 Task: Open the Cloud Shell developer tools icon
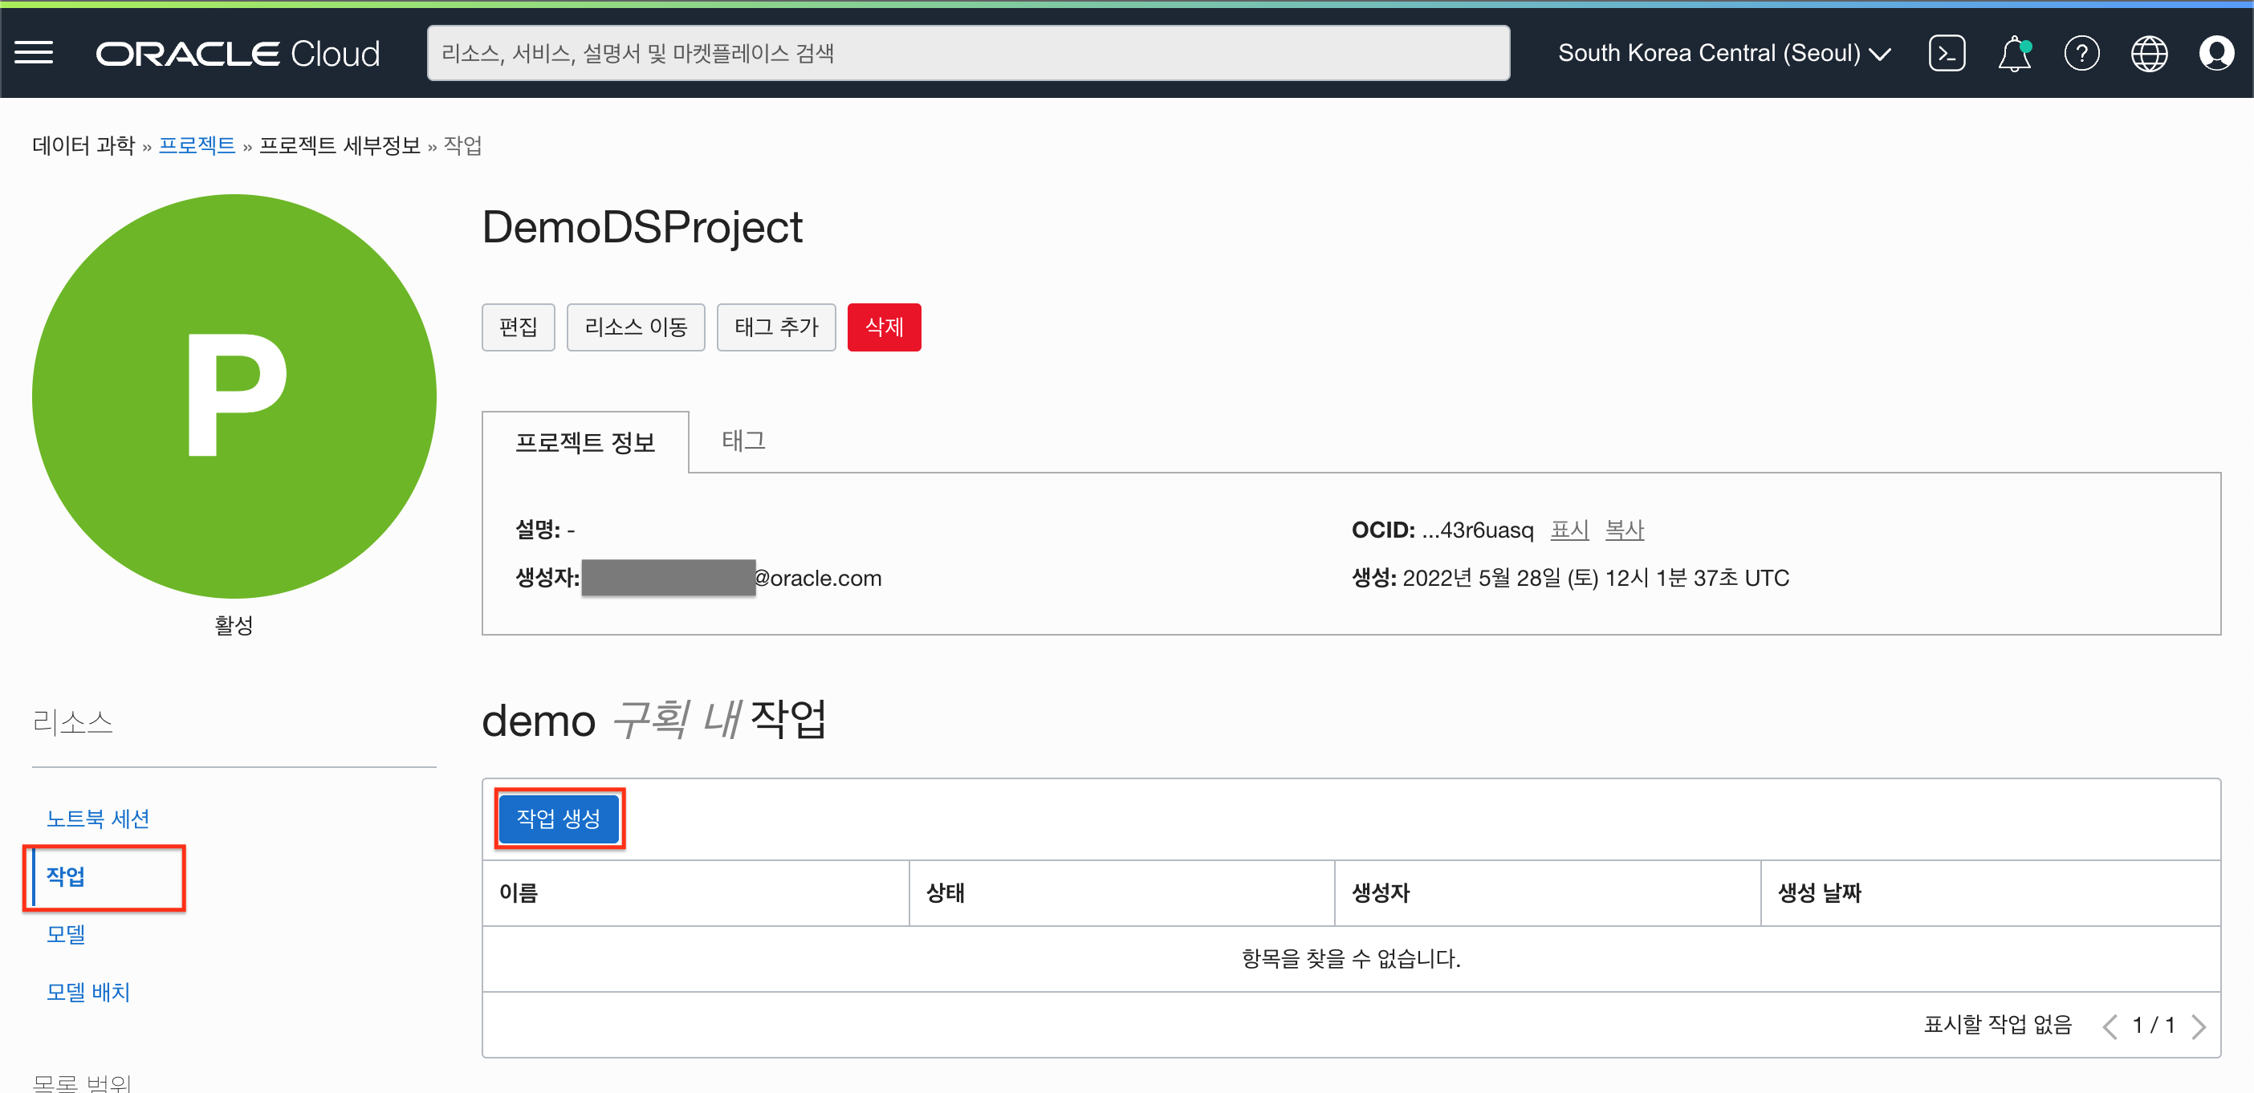point(1947,54)
